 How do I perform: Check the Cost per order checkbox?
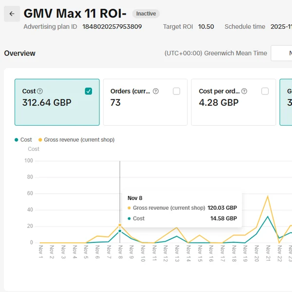(x=265, y=91)
